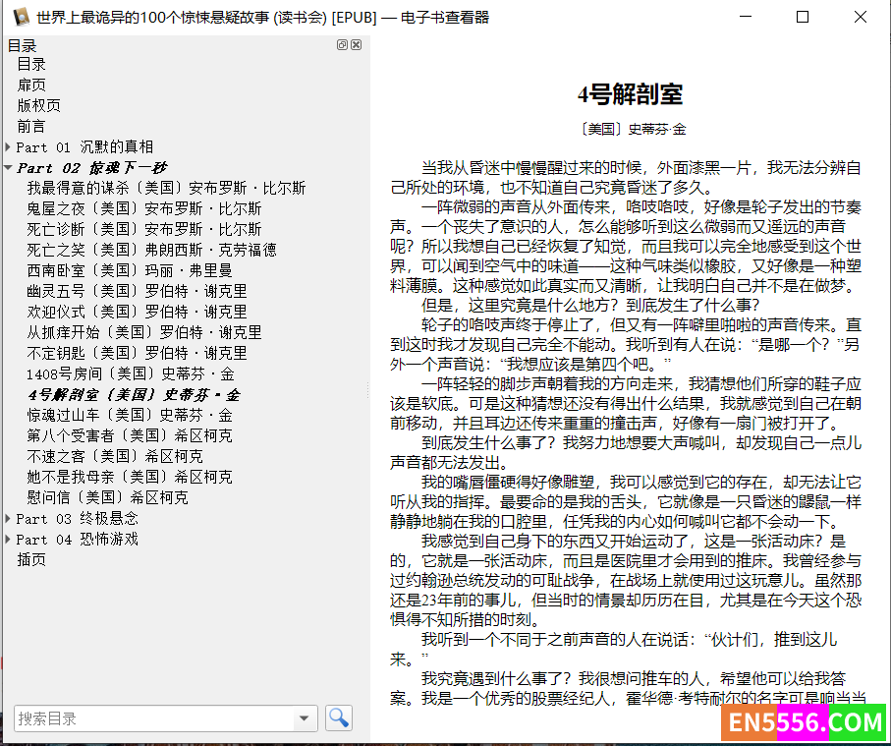The image size is (891, 746).
Task: Click the search contents input field
Action: (x=154, y=718)
